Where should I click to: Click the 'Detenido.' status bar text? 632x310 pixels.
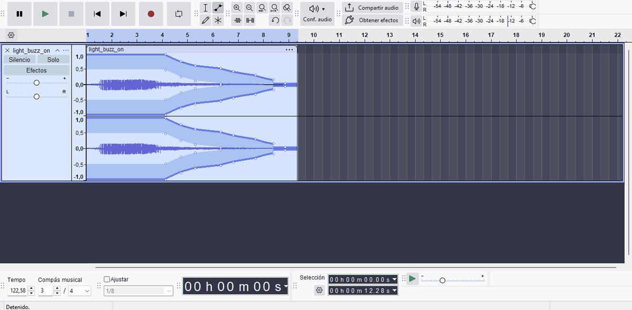[x=18, y=306]
